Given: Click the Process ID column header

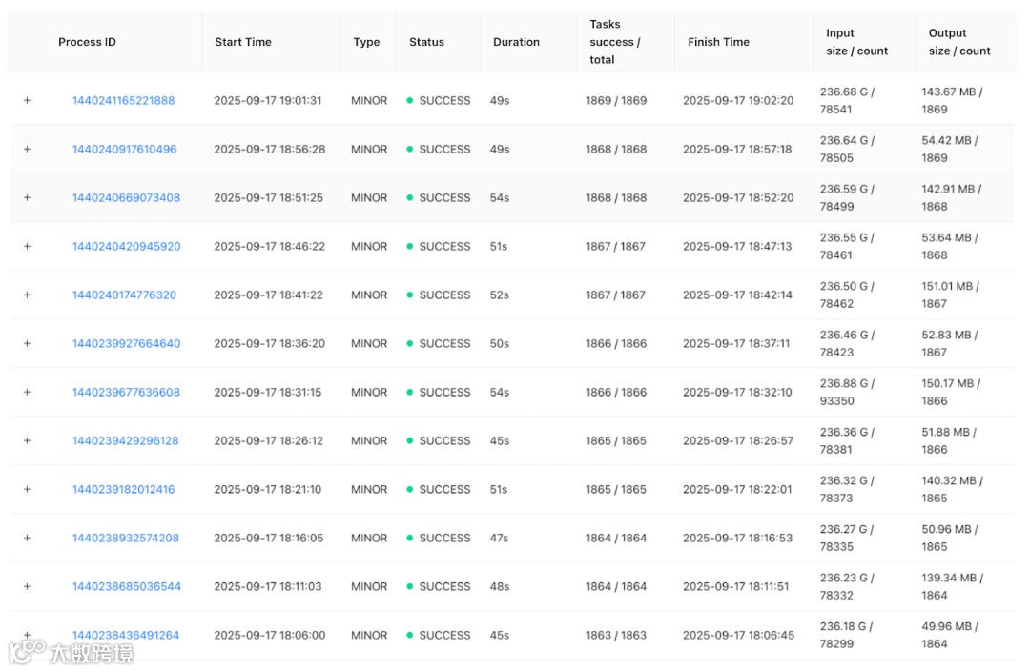Looking at the screenshot, I should tap(87, 42).
